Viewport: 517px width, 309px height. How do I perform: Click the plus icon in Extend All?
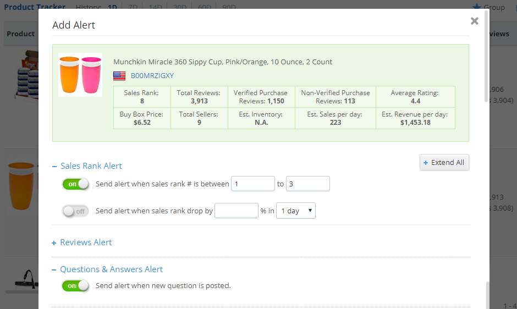(426, 163)
